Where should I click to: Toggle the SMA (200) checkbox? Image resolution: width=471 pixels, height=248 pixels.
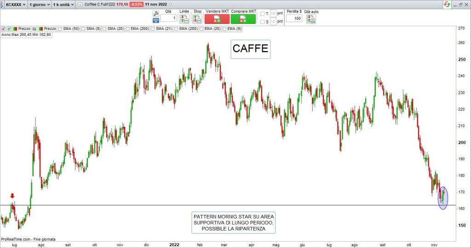[x=176, y=29]
